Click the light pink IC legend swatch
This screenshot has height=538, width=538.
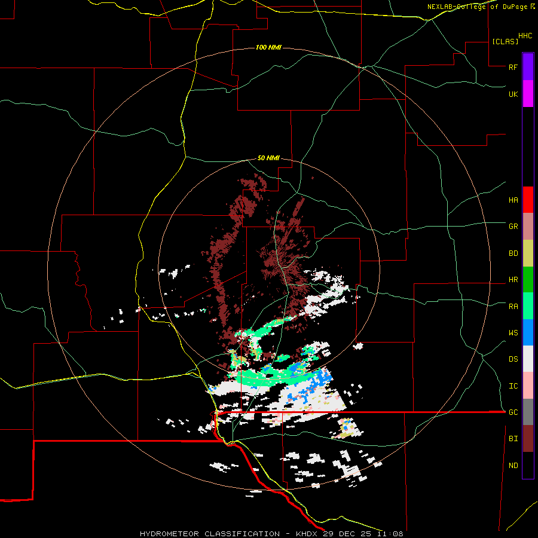tap(528, 386)
